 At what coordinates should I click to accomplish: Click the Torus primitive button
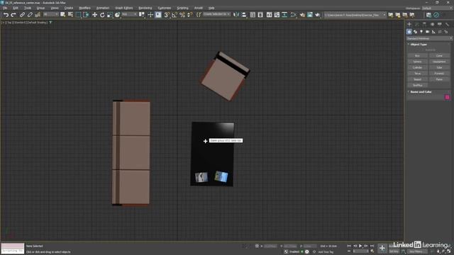click(x=417, y=74)
